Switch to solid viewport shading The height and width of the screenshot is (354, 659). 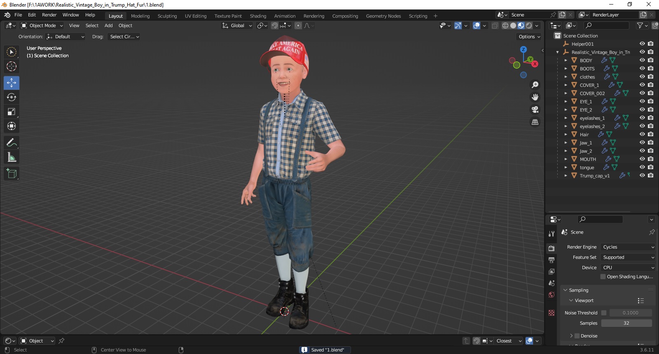coord(513,26)
